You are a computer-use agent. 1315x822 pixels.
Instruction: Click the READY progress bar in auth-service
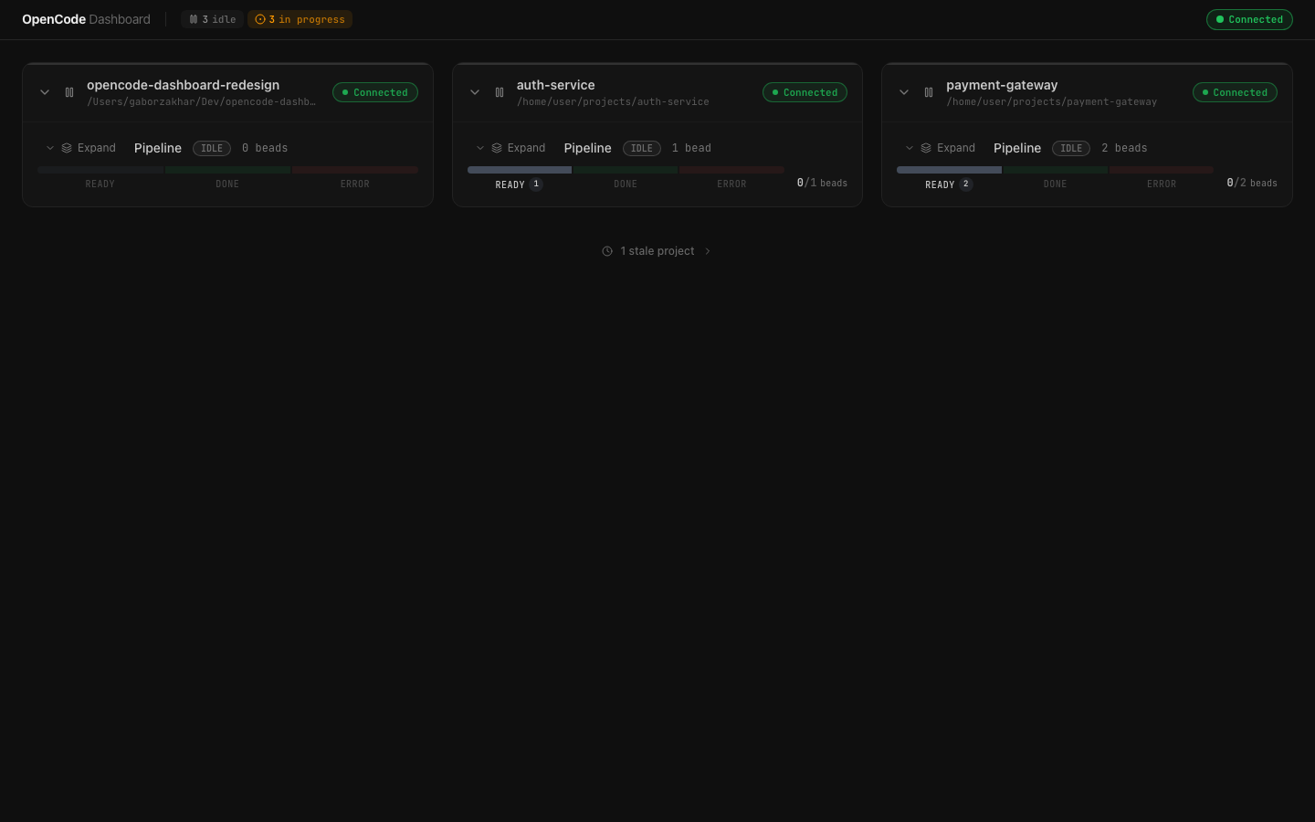[520, 170]
